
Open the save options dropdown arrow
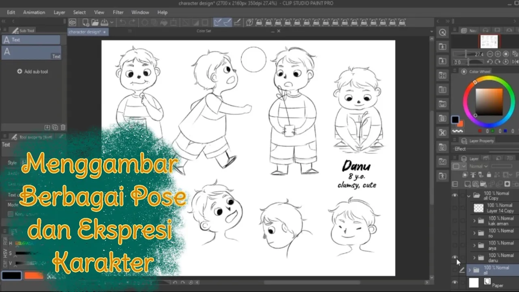tap(112, 23)
